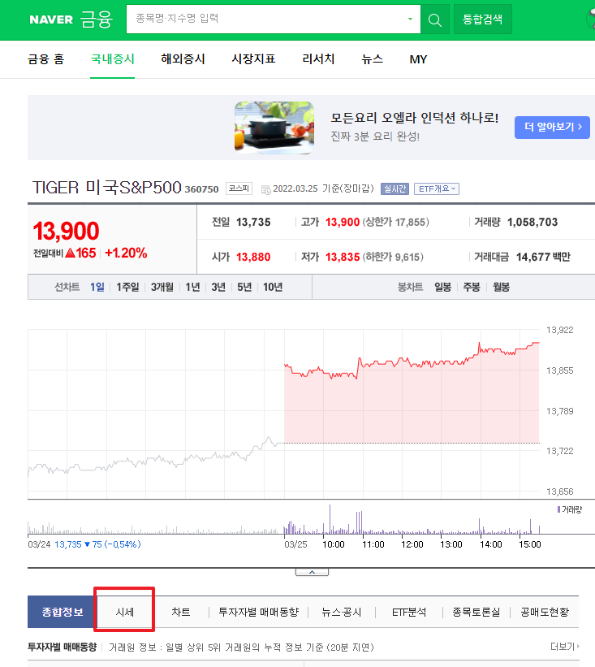The height and width of the screenshot is (667, 595).
Task: Switch to 일봉 candlestick chart
Action: [443, 287]
